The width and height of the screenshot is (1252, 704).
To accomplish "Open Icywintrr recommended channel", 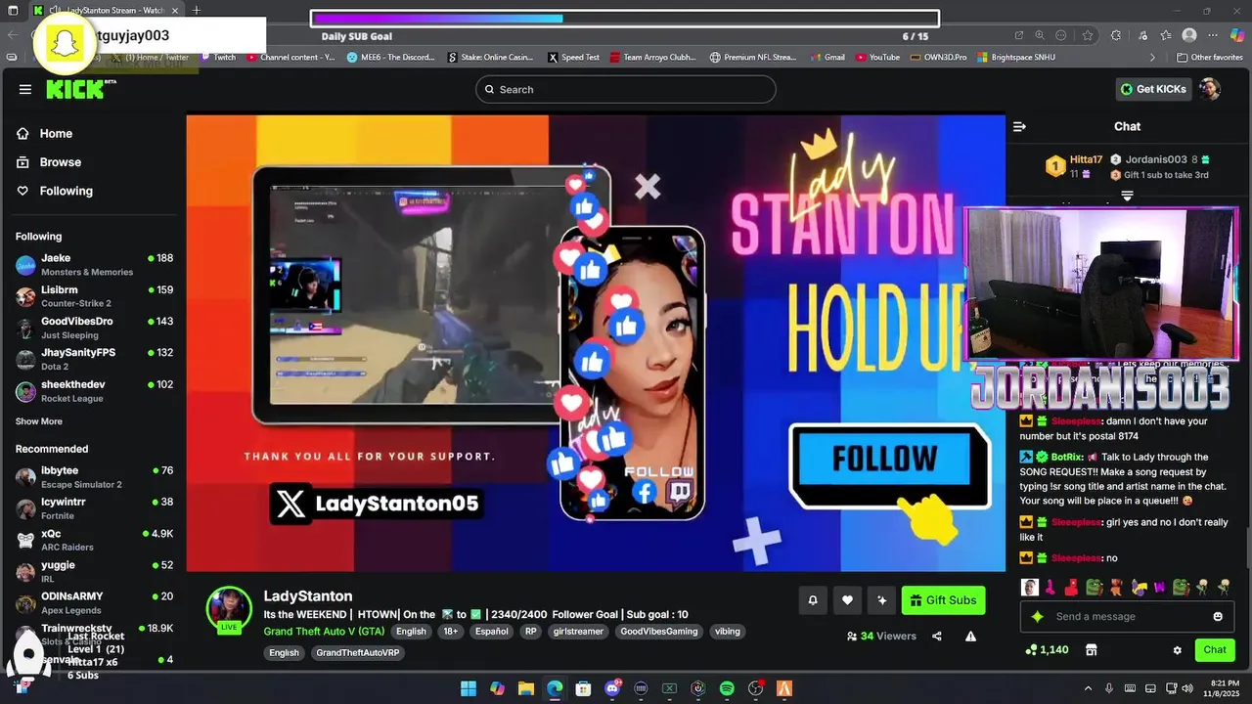I will click(95, 508).
